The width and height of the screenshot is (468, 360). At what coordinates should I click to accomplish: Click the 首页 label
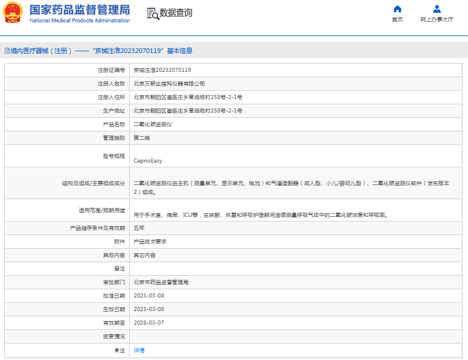(x=397, y=19)
